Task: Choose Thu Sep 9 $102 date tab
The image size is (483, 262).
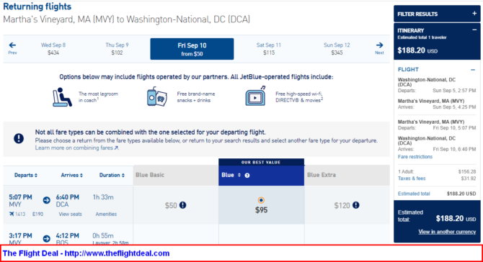Action: (x=117, y=49)
